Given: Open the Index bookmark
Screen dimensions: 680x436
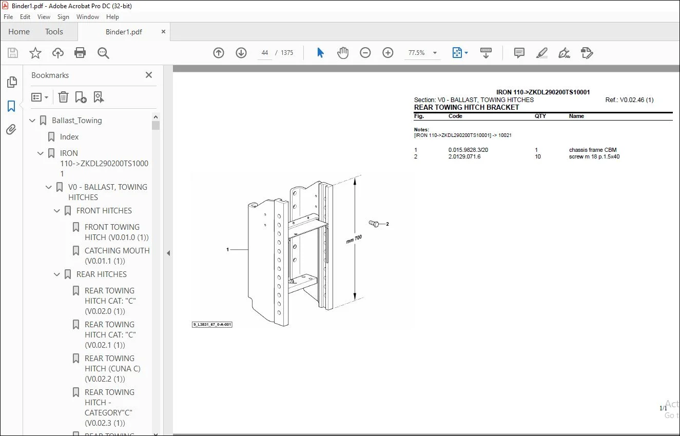Looking at the screenshot, I should [x=69, y=137].
